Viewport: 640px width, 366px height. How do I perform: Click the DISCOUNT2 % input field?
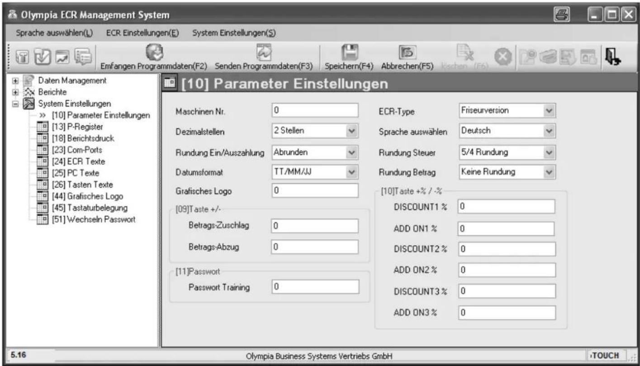(x=506, y=249)
